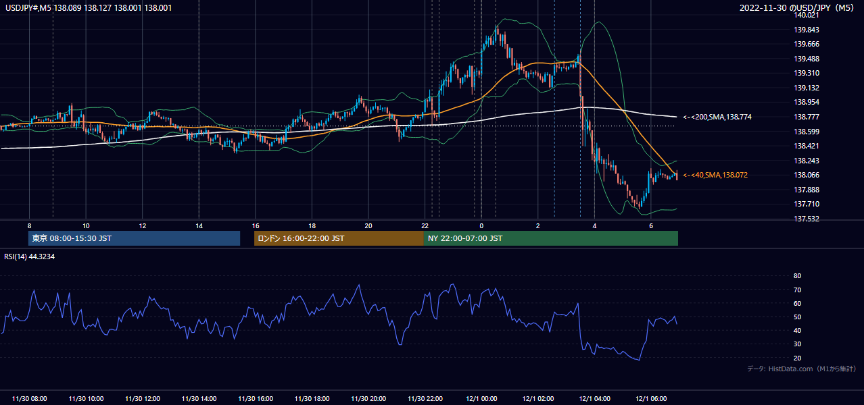Click the 12/1 06:00 bottom time label
The image size is (864, 405).
tap(651, 399)
